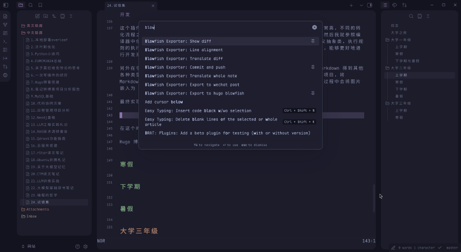Click the command palette search field
The image size is (461, 252).
coord(225,27)
